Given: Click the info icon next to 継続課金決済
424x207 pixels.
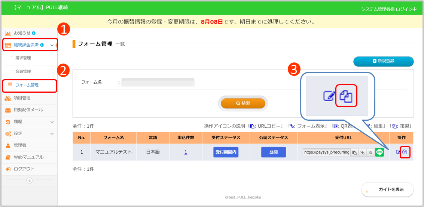Looking at the screenshot, I should [x=42, y=45].
